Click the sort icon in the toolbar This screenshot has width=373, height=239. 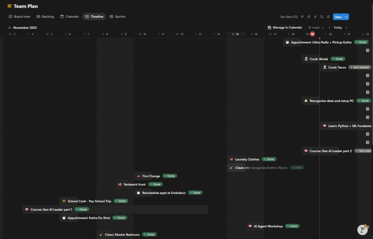308,17
